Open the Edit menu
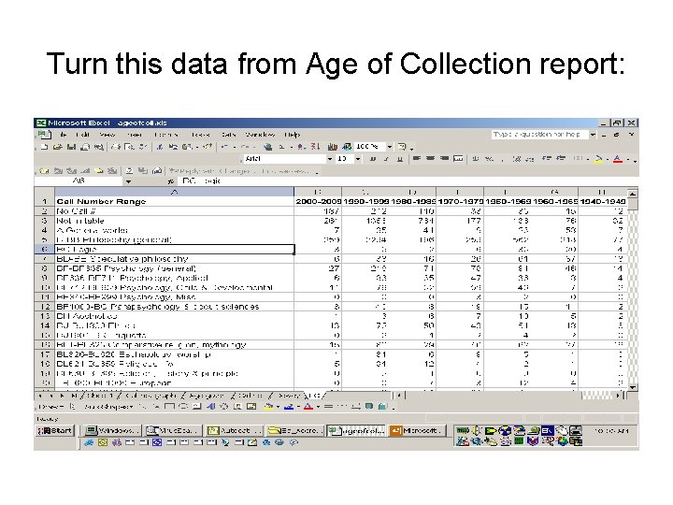 82,135
